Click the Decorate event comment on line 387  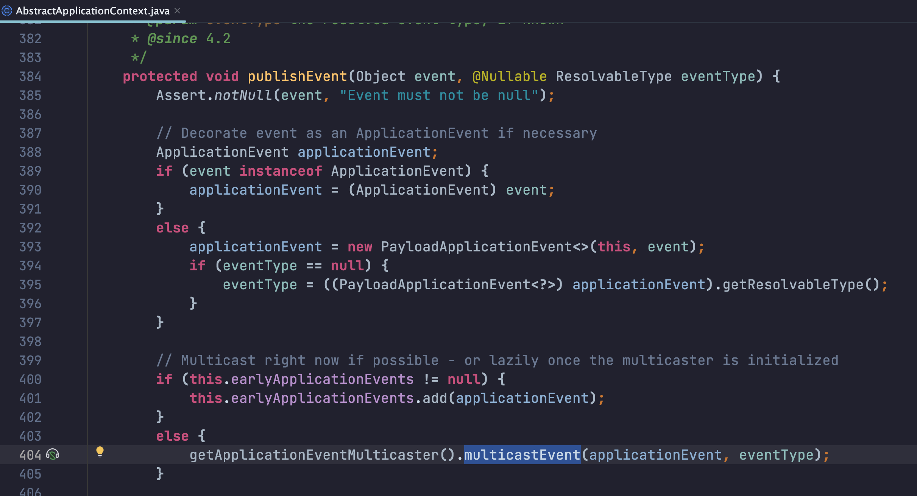376,133
